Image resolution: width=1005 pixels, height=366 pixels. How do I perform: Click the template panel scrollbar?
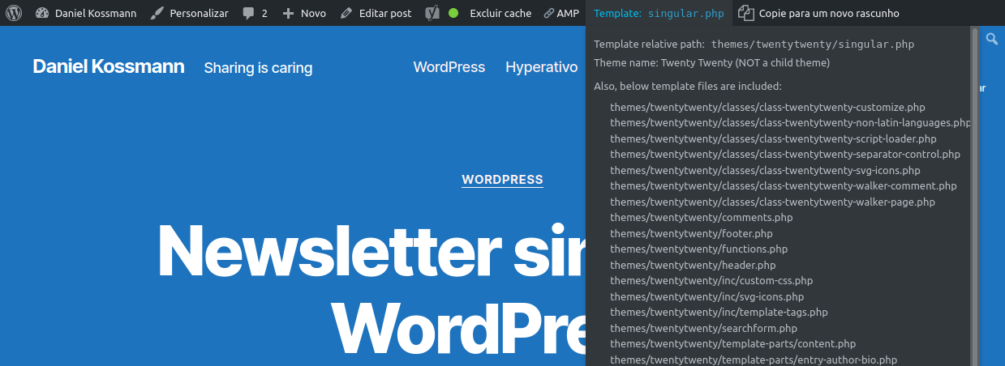click(x=974, y=194)
